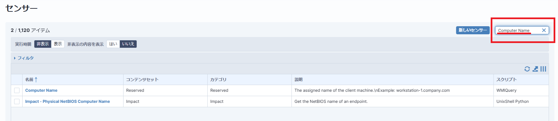558x121 pixels.
Task: Click the sort arrow beside 名前 column header
Action: click(36, 80)
